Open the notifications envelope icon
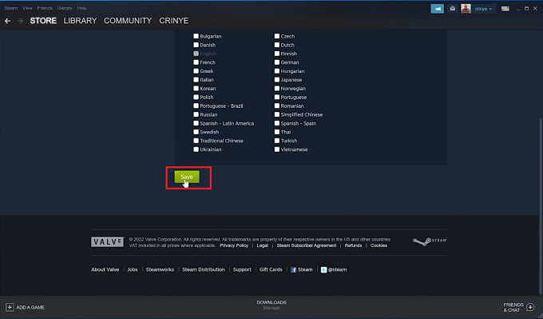The image size is (543, 319). point(452,9)
